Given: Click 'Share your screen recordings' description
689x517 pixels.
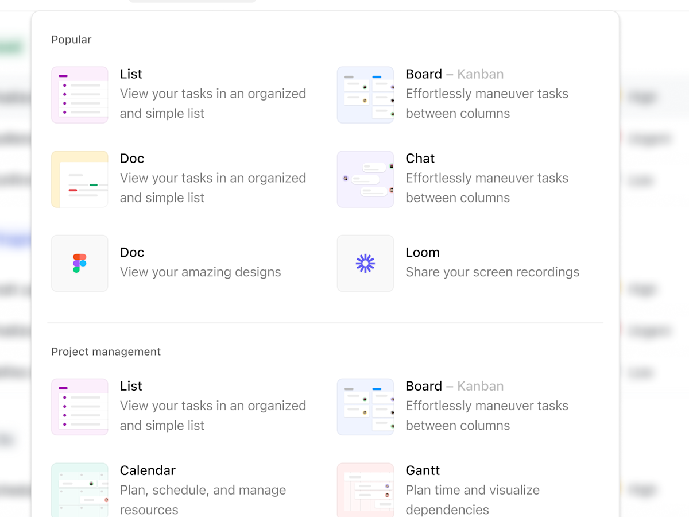Looking at the screenshot, I should click(493, 272).
